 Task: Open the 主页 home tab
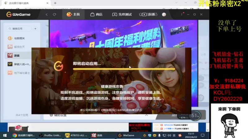pos(73,14)
